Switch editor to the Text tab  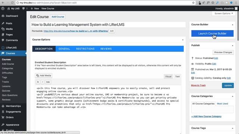(177, 76)
